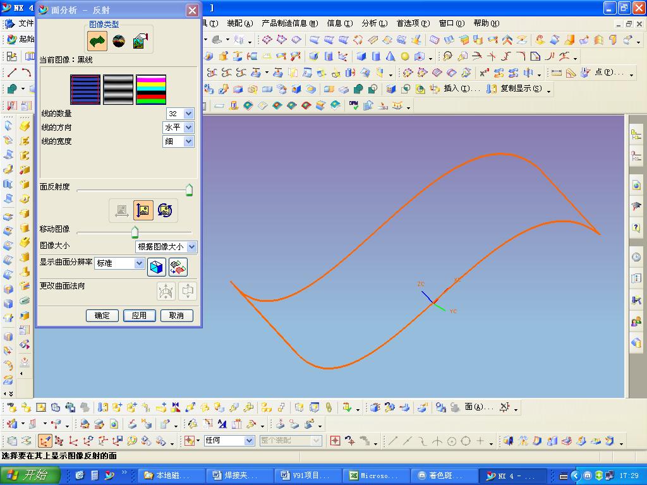Click the arc center snap circle icon
The image size is (647, 485).
pos(452,441)
